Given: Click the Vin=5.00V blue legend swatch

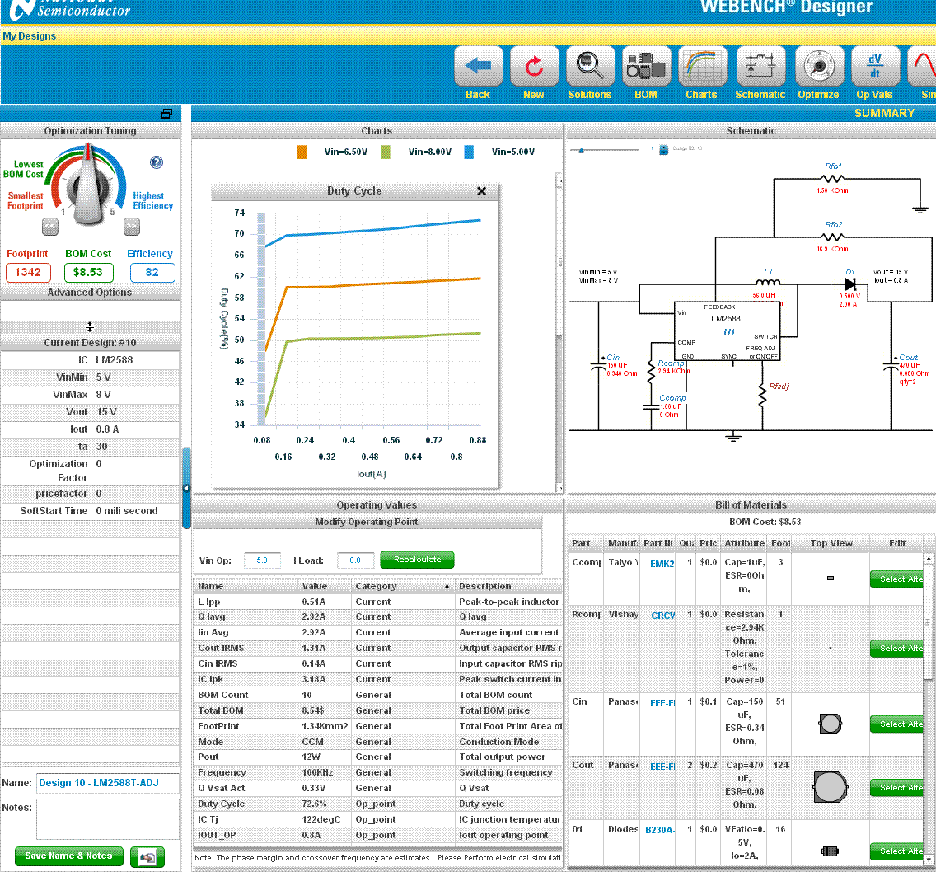Looking at the screenshot, I should coord(469,152).
